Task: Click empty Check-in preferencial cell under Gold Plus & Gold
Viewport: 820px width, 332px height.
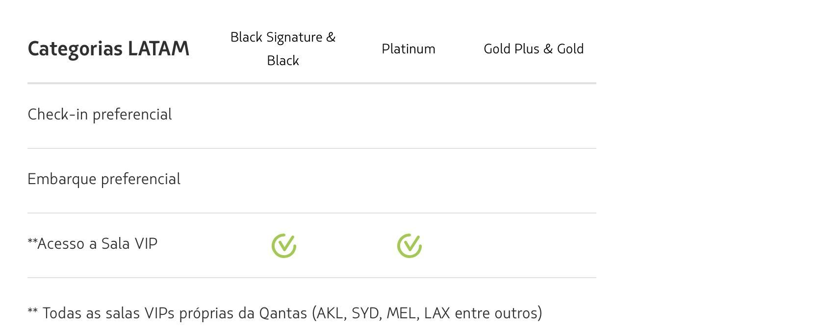Action: (x=534, y=116)
